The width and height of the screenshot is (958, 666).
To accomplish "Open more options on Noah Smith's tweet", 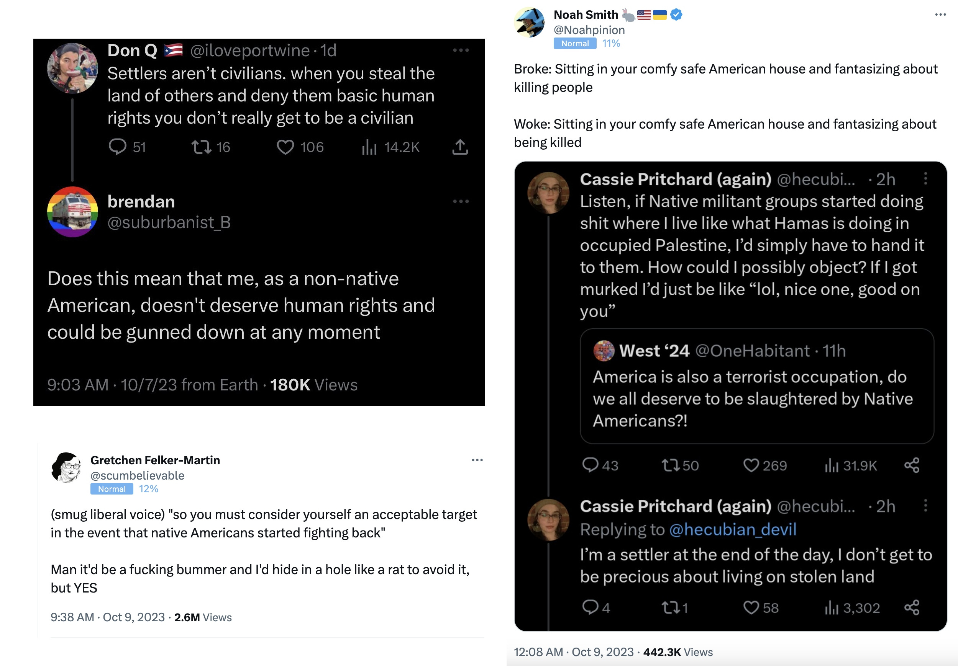I will 940,15.
